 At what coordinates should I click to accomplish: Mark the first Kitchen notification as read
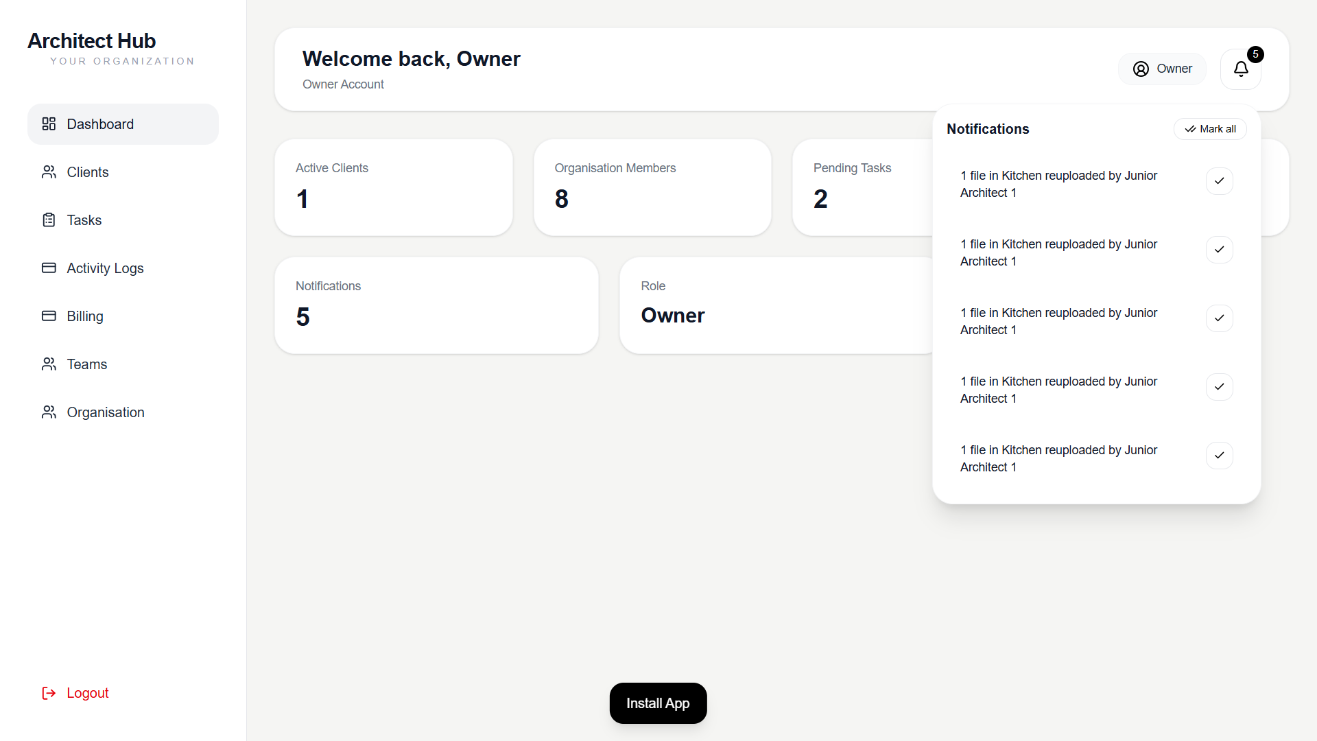point(1219,181)
